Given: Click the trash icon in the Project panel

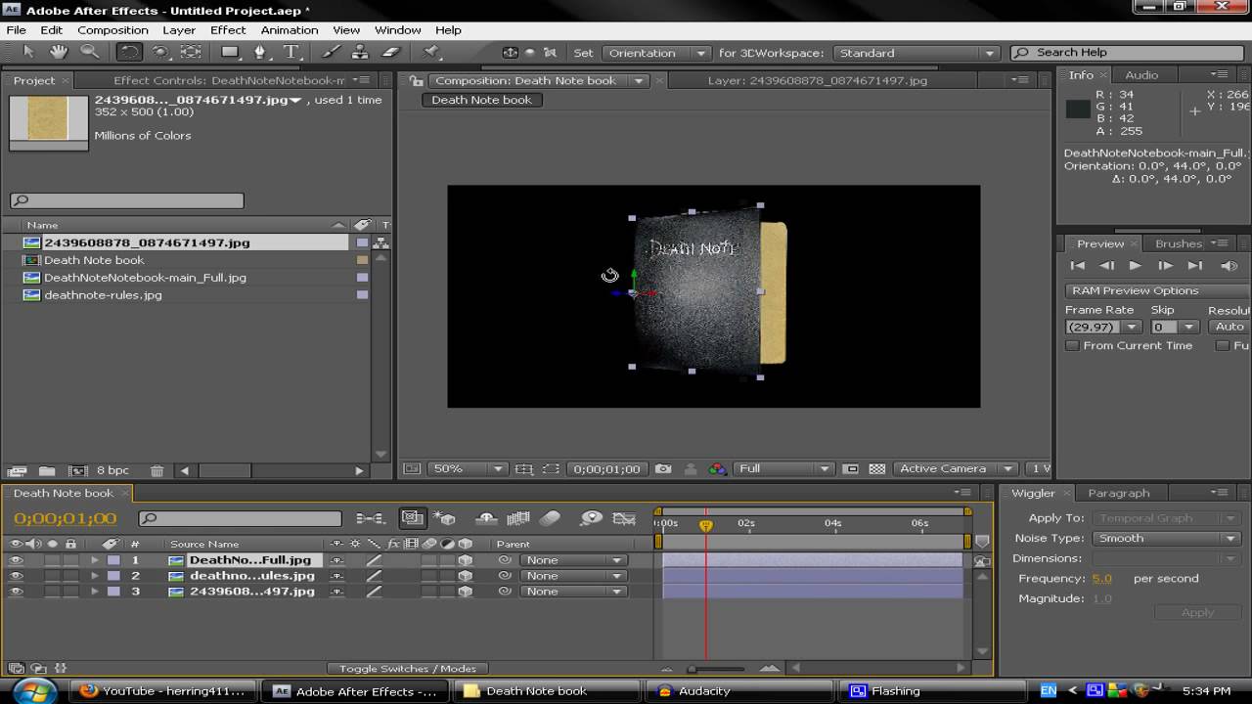Looking at the screenshot, I should 158,470.
